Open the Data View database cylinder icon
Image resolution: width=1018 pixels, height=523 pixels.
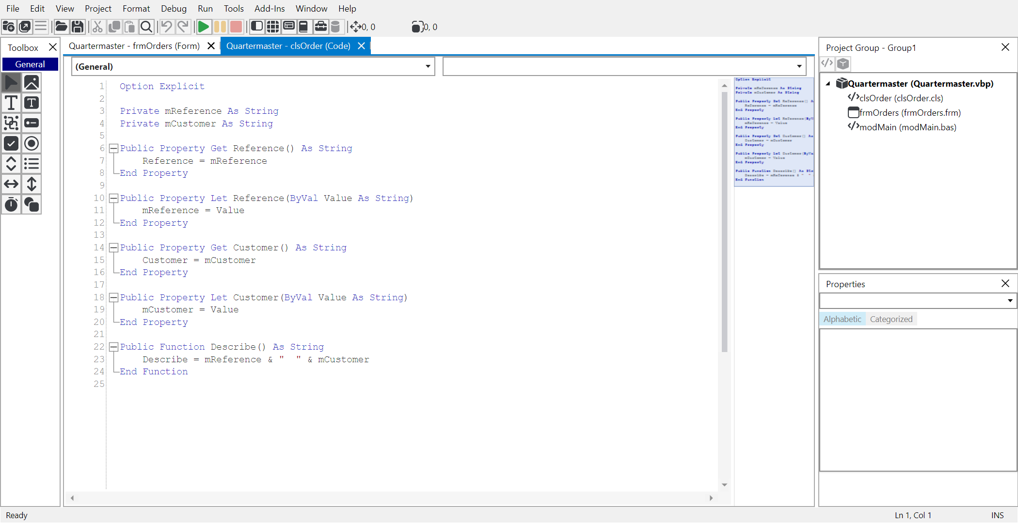pos(335,27)
